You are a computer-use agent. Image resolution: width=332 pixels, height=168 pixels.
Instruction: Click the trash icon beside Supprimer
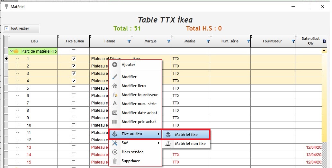click(x=115, y=161)
